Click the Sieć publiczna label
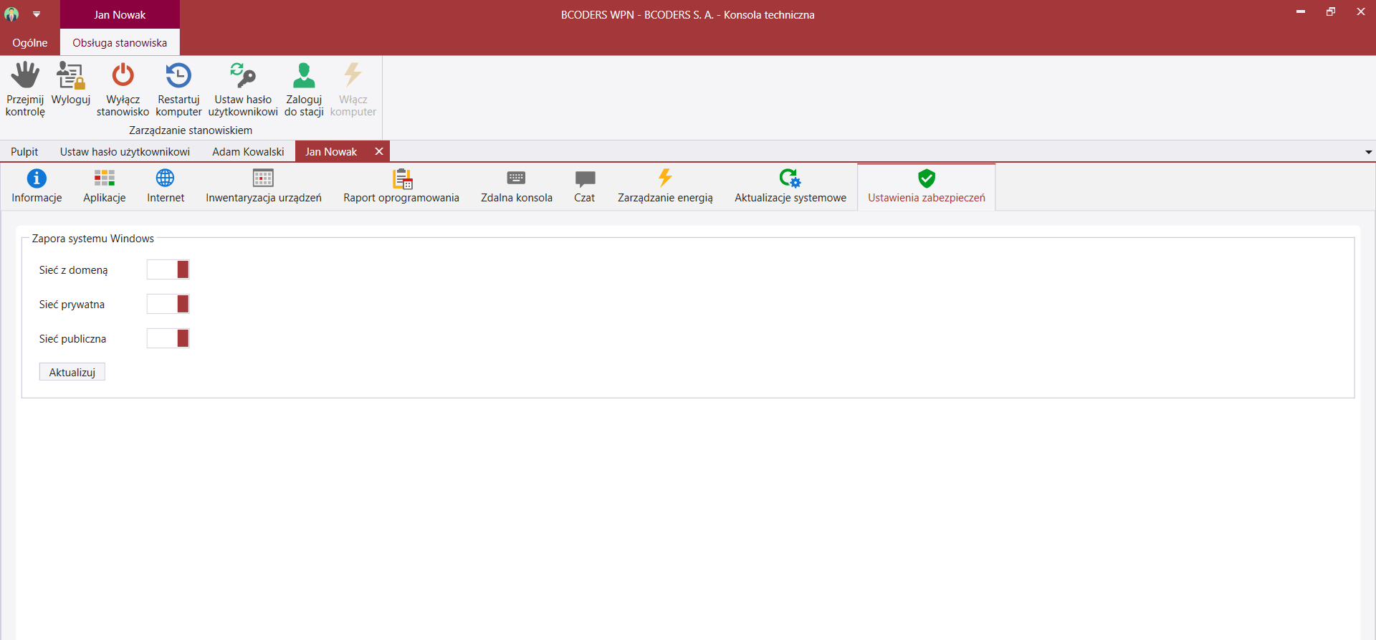The image size is (1376, 640). pyautogui.click(x=72, y=339)
